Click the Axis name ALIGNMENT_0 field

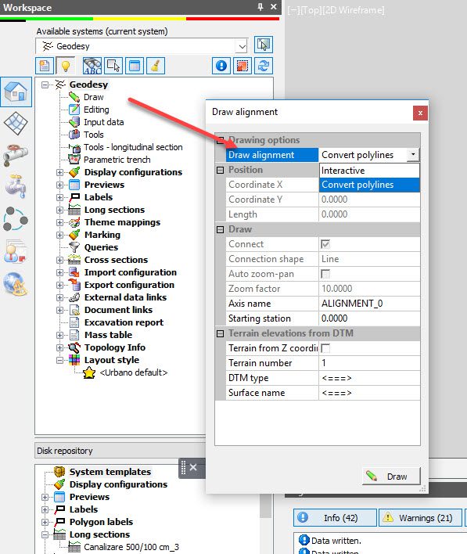[x=369, y=304]
